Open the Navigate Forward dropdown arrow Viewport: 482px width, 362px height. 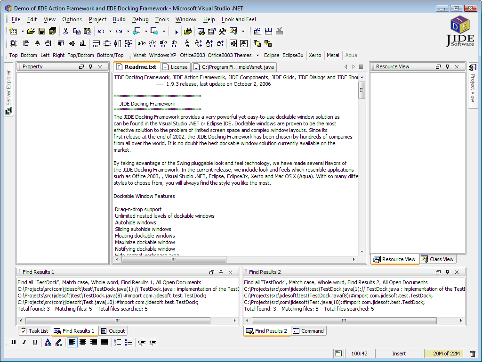[163, 31]
